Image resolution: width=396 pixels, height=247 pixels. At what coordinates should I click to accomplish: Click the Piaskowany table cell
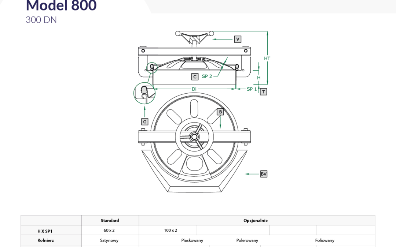[x=192, y=240]
